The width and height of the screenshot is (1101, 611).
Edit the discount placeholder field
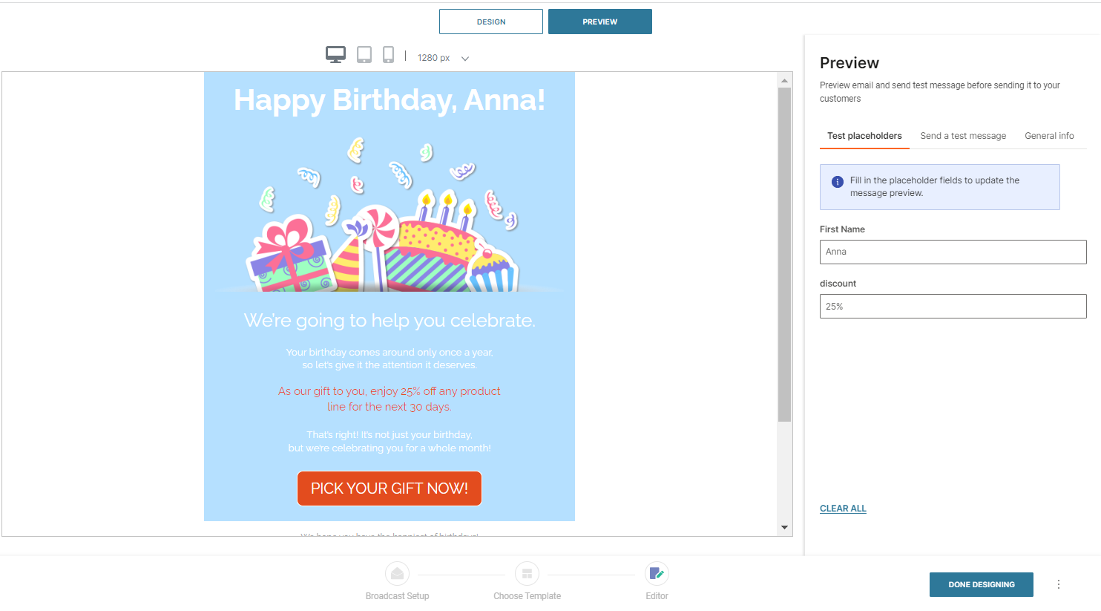pos(953,306)
